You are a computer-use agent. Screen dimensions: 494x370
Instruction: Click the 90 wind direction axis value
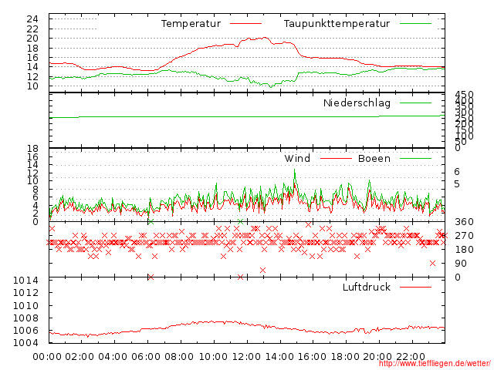(x=461, y=264)
